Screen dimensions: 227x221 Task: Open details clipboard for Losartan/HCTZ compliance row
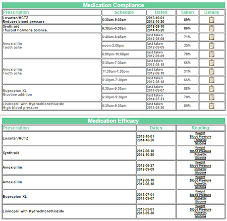coord(211,20)
